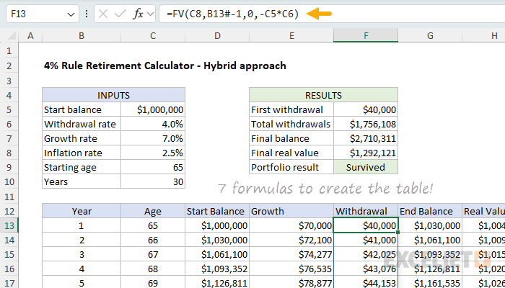Select column E header
The image size is (505, 288).
click(291, 35)
